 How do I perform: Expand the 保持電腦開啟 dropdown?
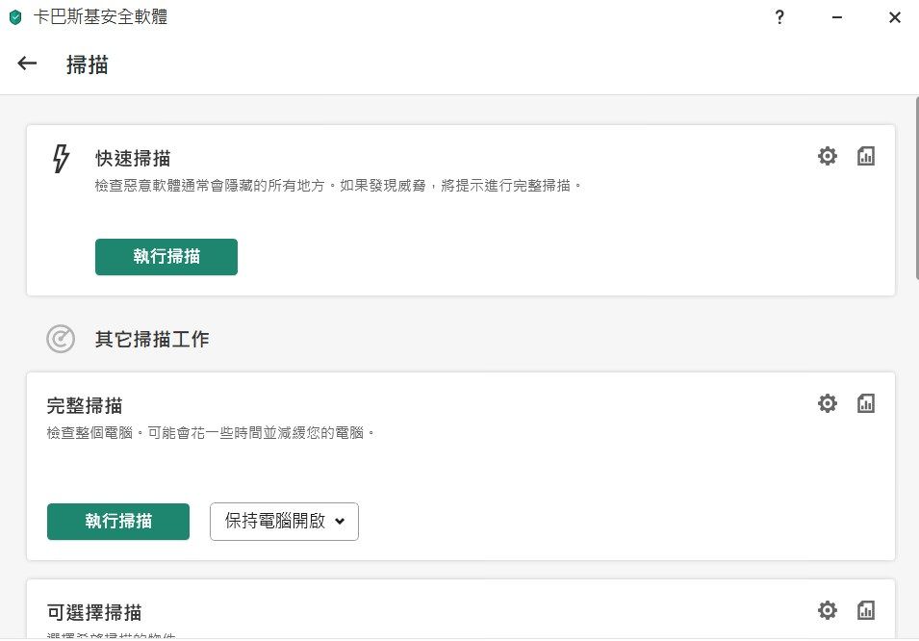[284, 522]
